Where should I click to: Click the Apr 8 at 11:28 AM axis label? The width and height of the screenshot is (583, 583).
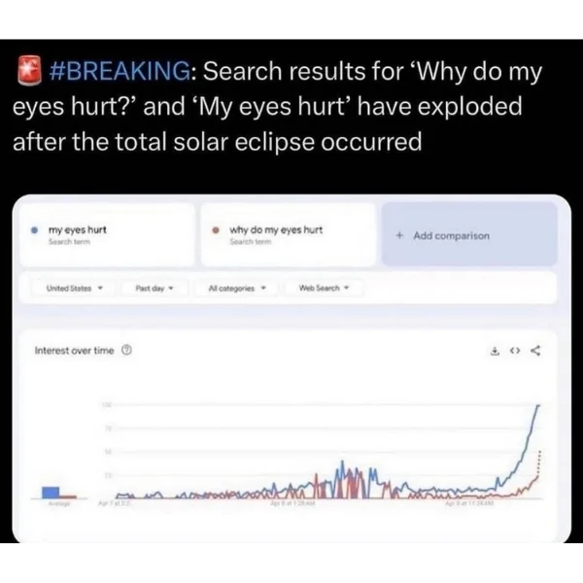click(x=469, y=503)
